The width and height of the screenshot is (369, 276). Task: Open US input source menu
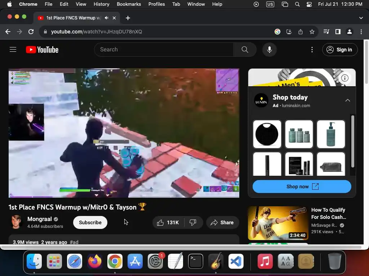pyautogui.click(x=270, y=4)
